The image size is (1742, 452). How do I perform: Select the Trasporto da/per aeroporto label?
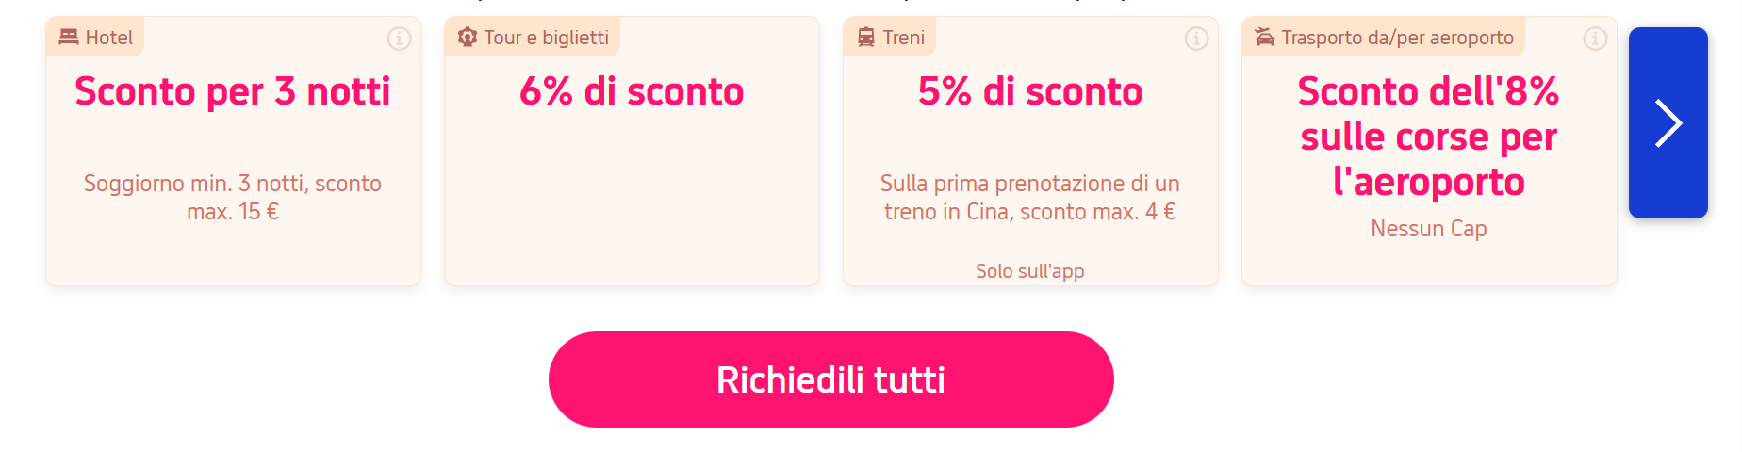(1397, 38)
